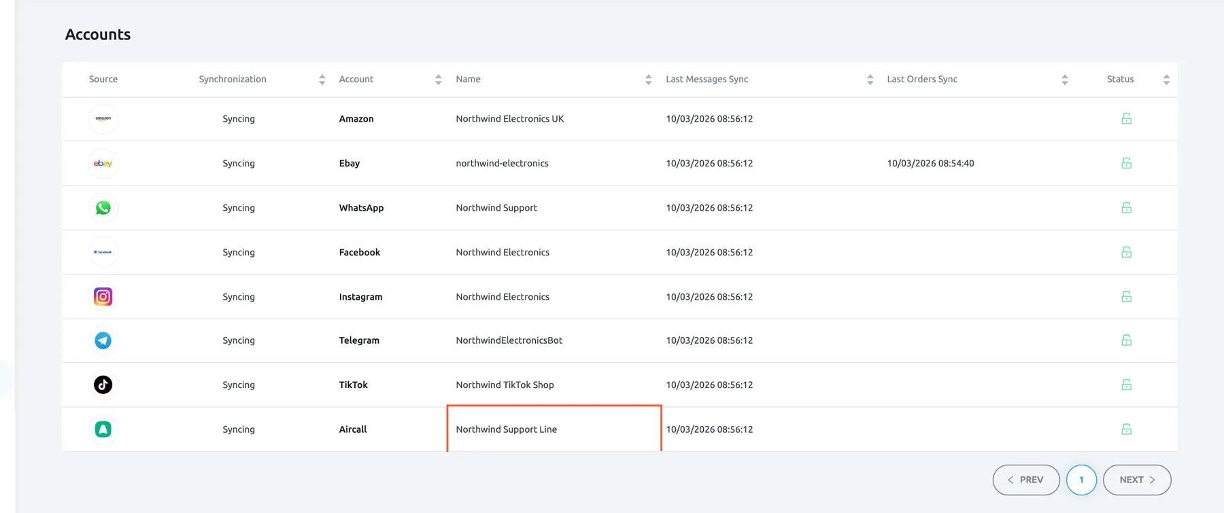Click the orders sync time '10/03/2026 08:54:40'
This screenshot has width=1224, height=513.
(930, 163)
